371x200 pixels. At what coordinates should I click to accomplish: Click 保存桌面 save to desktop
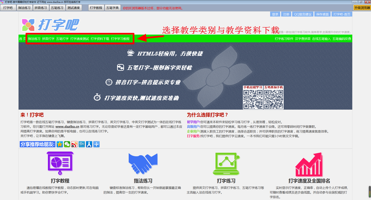coord(322,14)
